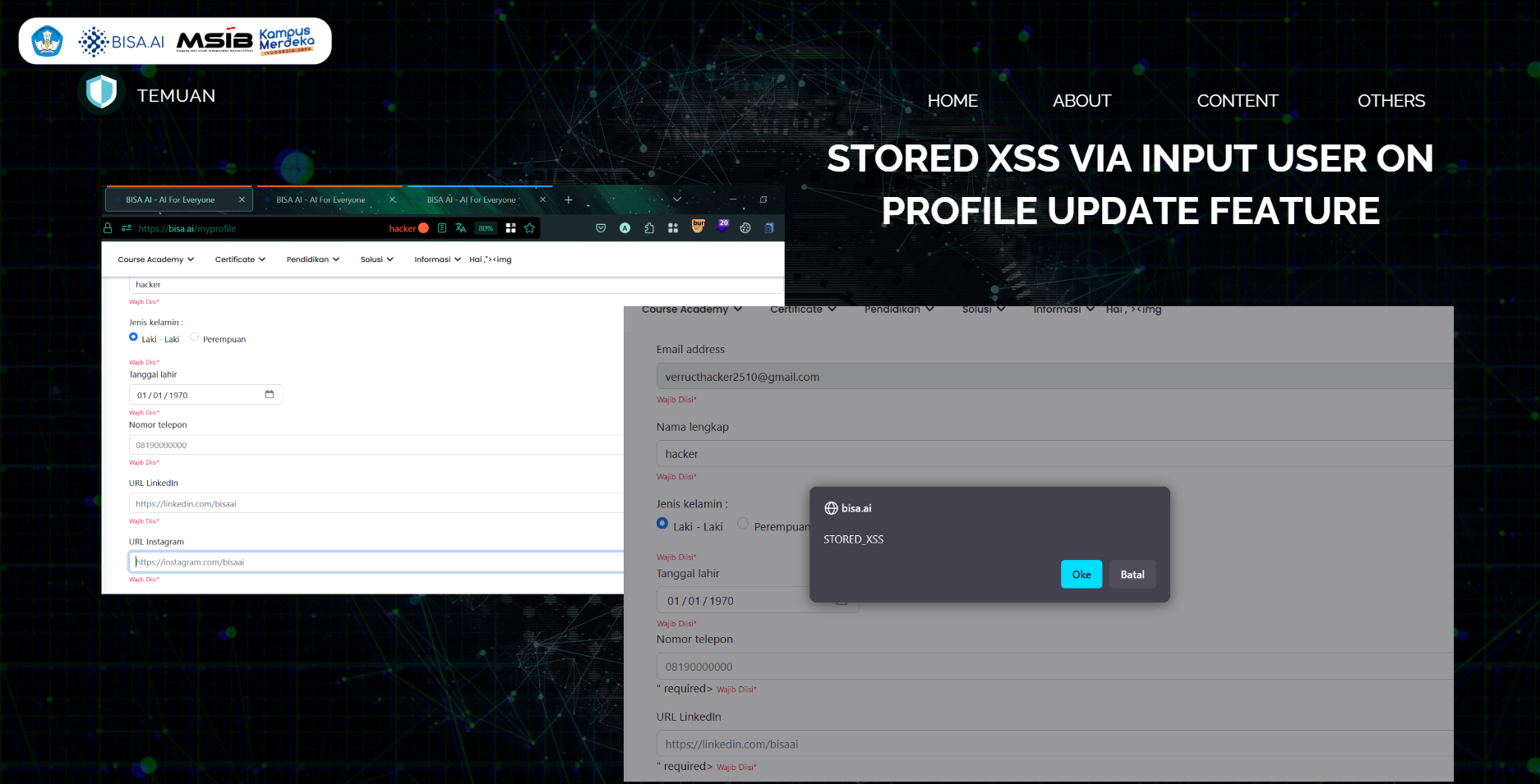Select Perempuan radio in the browser window
1540x784 pixels.
[x=195, y=337]
